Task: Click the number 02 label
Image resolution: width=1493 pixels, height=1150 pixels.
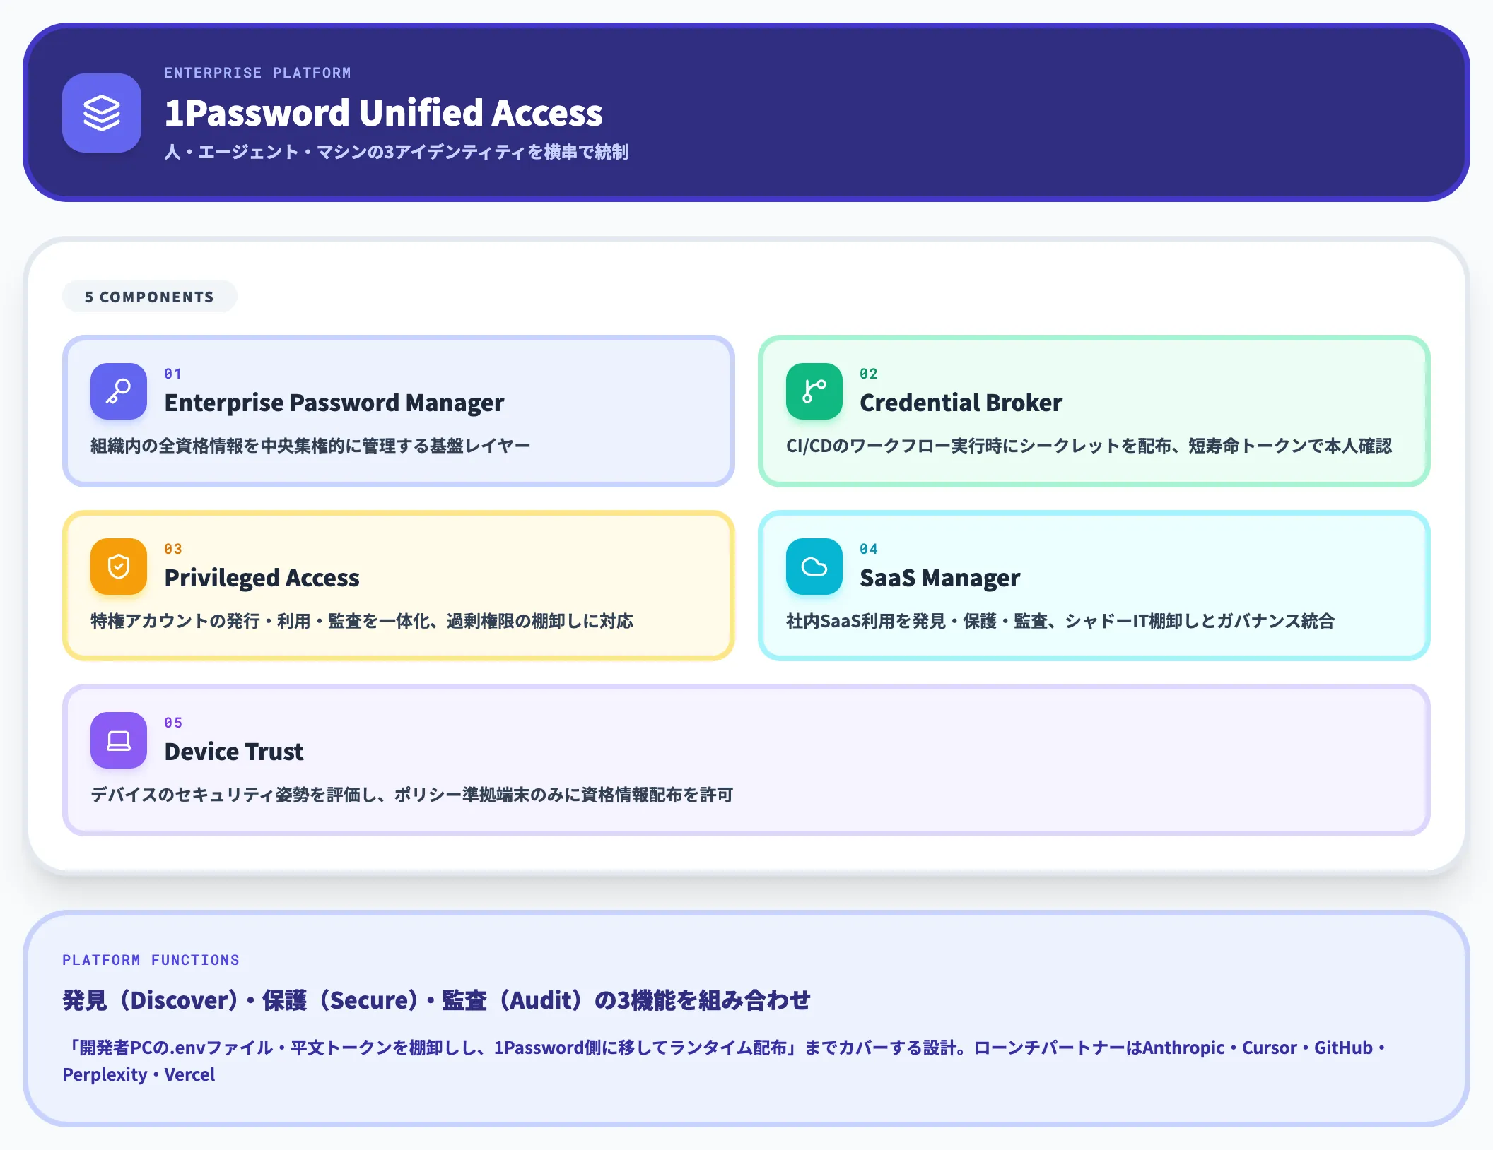Action: tap(869, 374)
